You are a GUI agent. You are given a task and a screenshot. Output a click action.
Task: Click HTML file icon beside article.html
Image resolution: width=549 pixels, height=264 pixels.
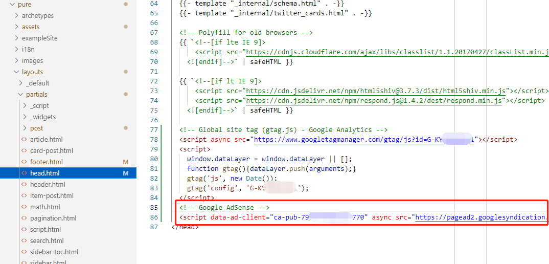[24, 140]
